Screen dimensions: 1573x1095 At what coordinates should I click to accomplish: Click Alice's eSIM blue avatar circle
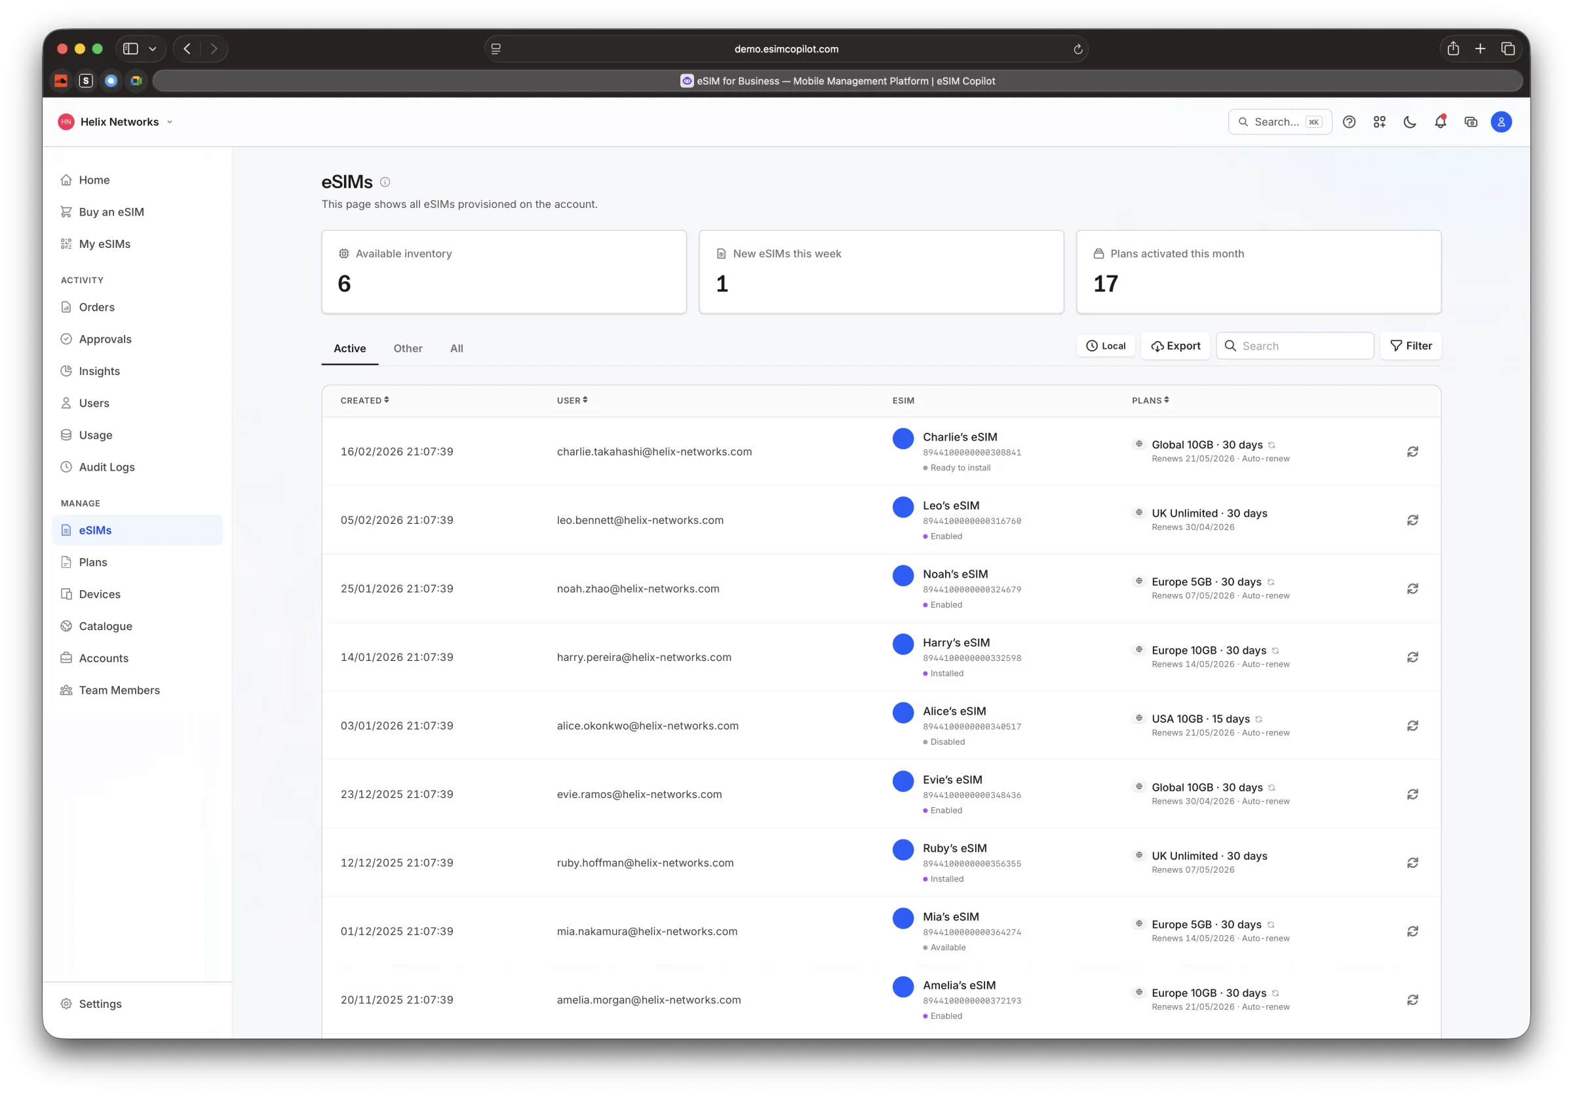(x=903, y=713)
